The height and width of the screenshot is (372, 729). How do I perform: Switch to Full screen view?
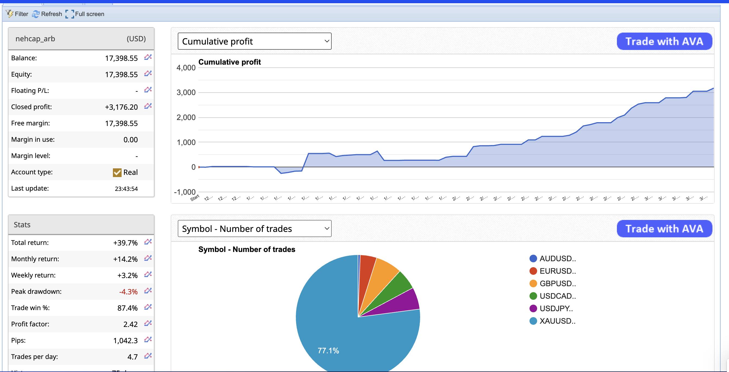85,14
